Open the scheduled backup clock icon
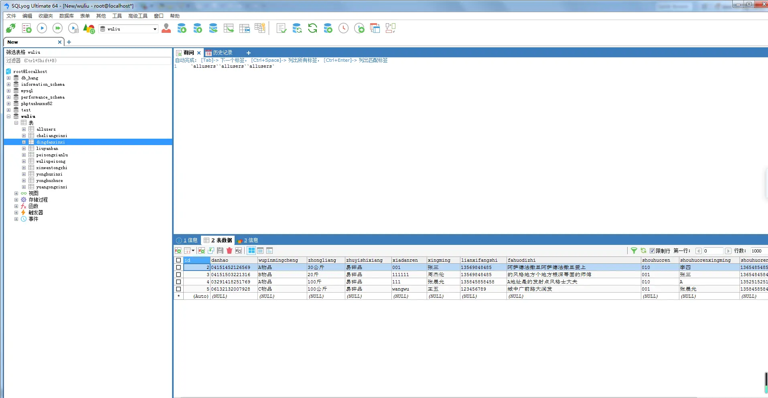Image resolution: width=768 pixels, height=398 pixels. pos(344,28)
